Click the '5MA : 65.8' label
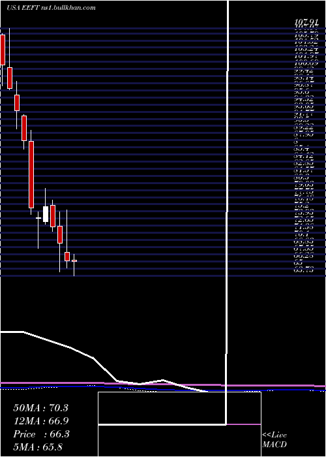Image resolution: width=326 pixels, height=457 pixels. 38,447
